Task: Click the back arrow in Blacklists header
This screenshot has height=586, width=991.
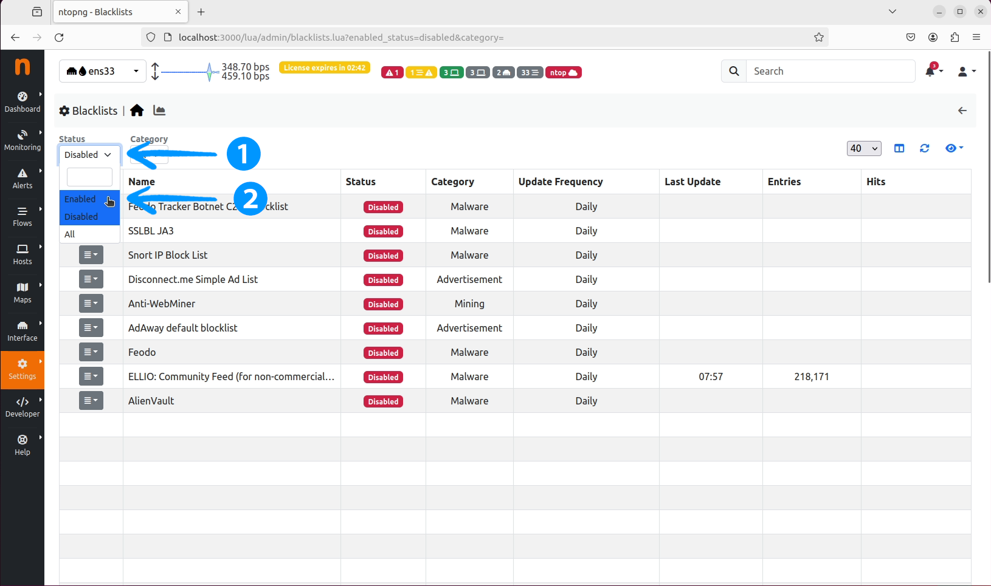Action: click(x=962, y=111)
